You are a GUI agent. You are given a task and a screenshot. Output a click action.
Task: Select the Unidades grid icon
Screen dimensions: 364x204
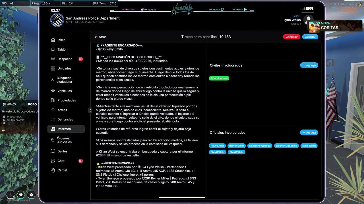click(53, 69)
